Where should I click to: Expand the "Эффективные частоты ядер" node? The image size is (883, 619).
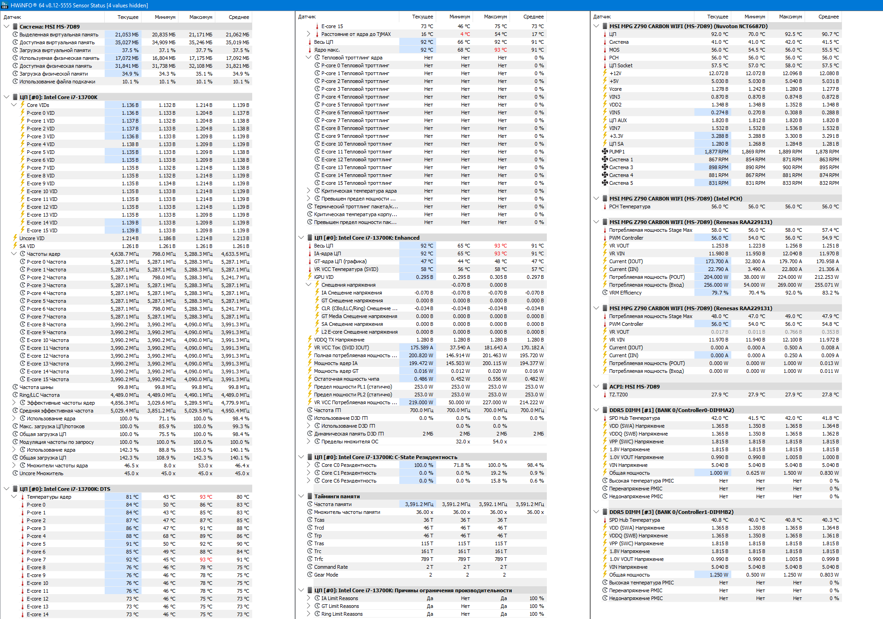14,403
